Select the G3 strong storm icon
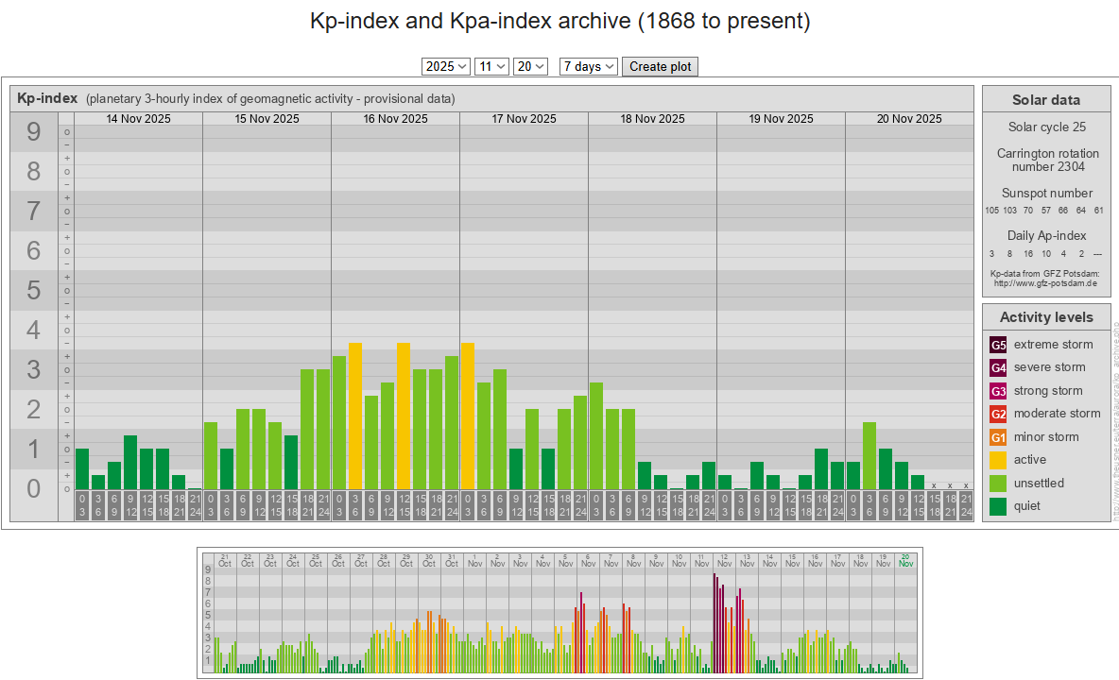The image size is (1119, 680). point(998,391)
